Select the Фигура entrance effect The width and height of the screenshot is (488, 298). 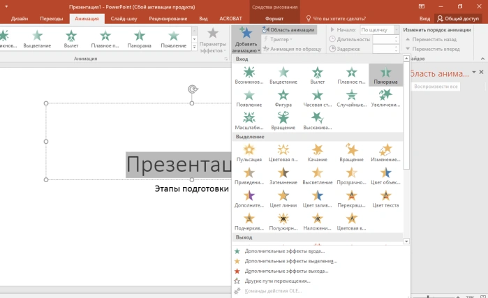pyautogui.click(x=283, y=98)
